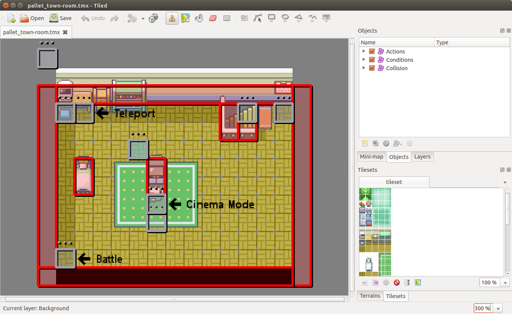Viewport: 512px width, 314px height.
Task: Uncheck the Actions layer visibility checkbox
Action: (x=372, y=51)
